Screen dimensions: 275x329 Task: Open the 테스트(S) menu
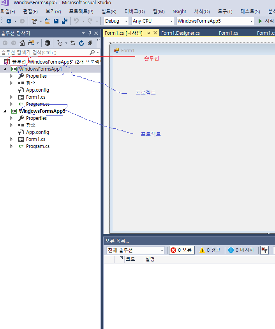pos(250,12)
